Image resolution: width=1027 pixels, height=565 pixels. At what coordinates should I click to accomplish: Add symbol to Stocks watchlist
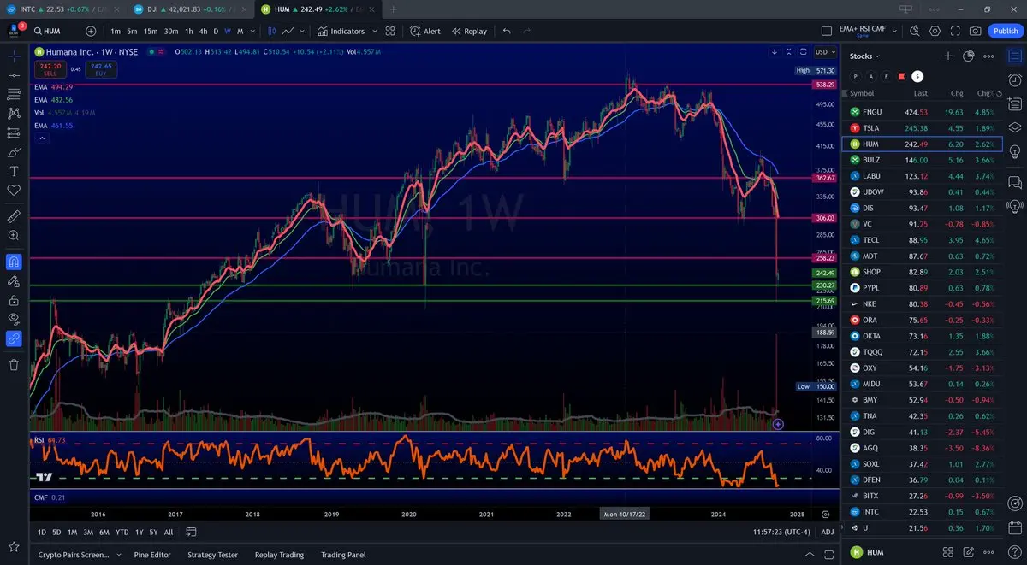click(x=948, y=56)
